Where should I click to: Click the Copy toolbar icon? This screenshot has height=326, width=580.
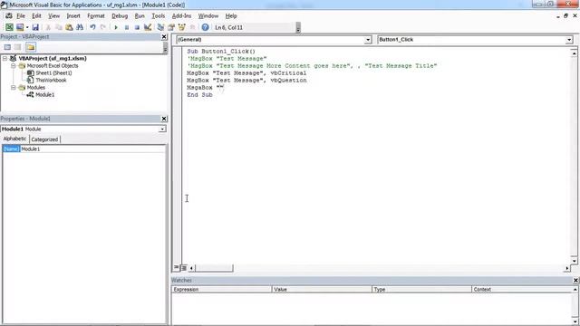tap(58, 27)
